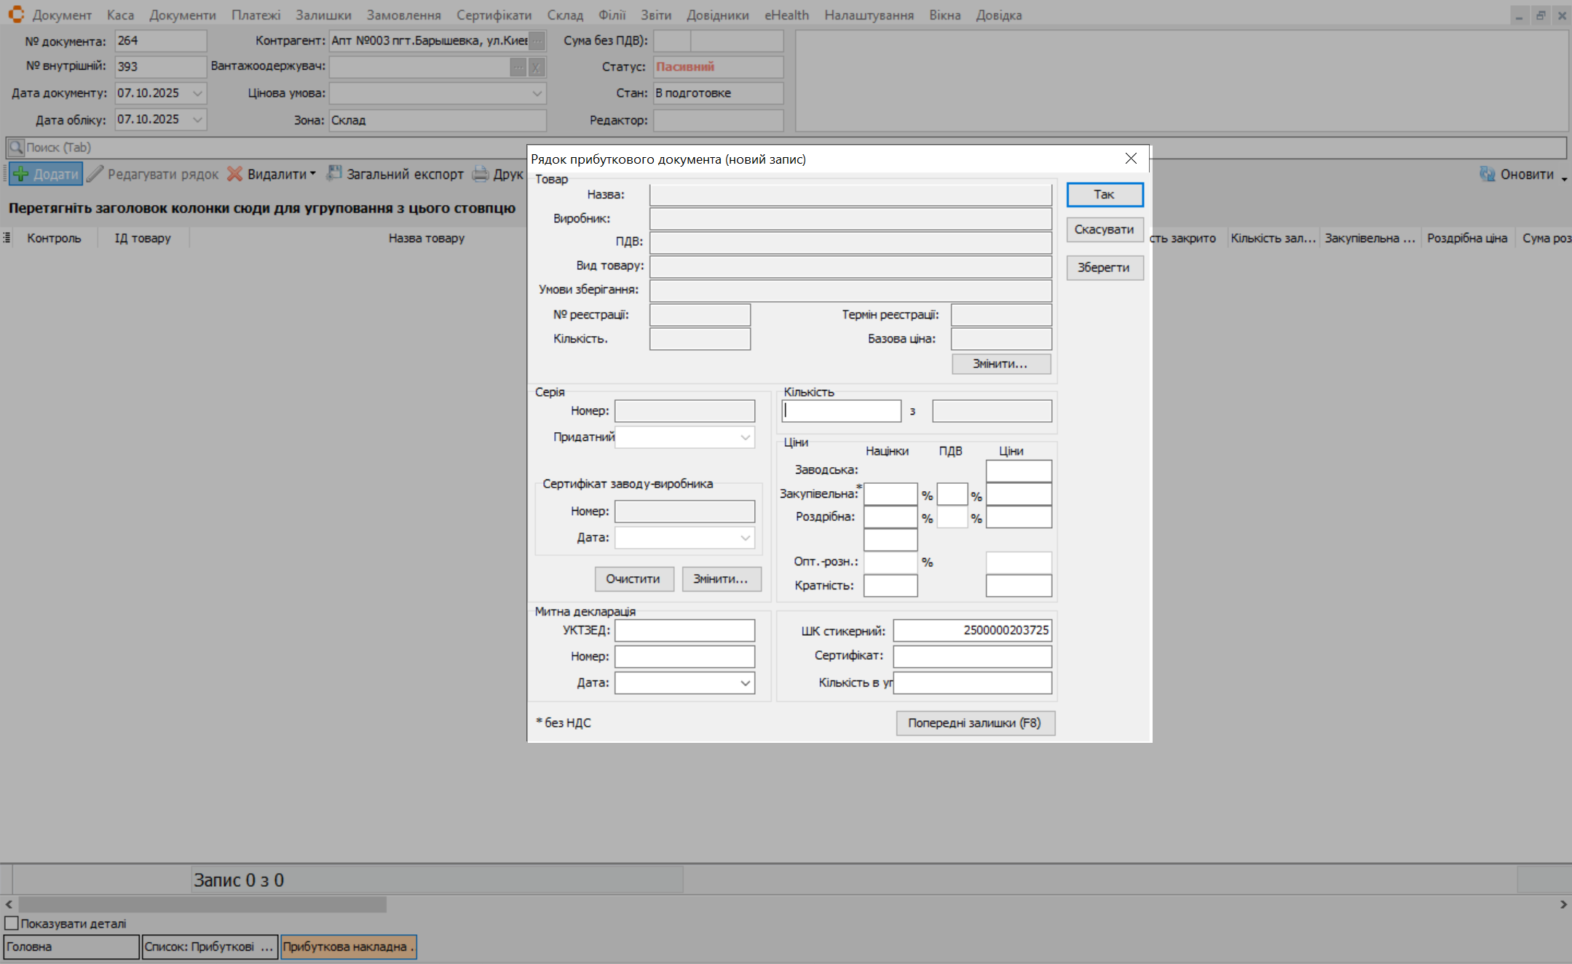Open the Цінова умова dropdown
This screenshot has width=1572, height=964.
pyautogui.click(x=537, y=93)
